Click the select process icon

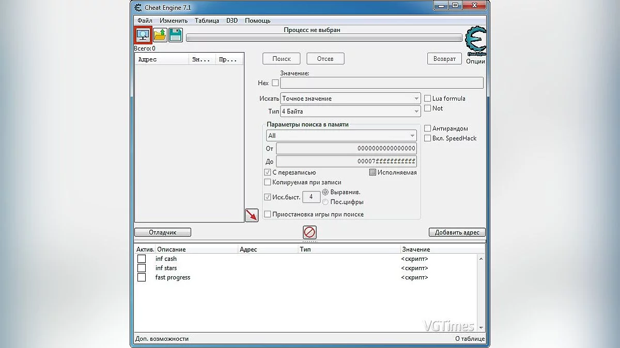(143, 35)
